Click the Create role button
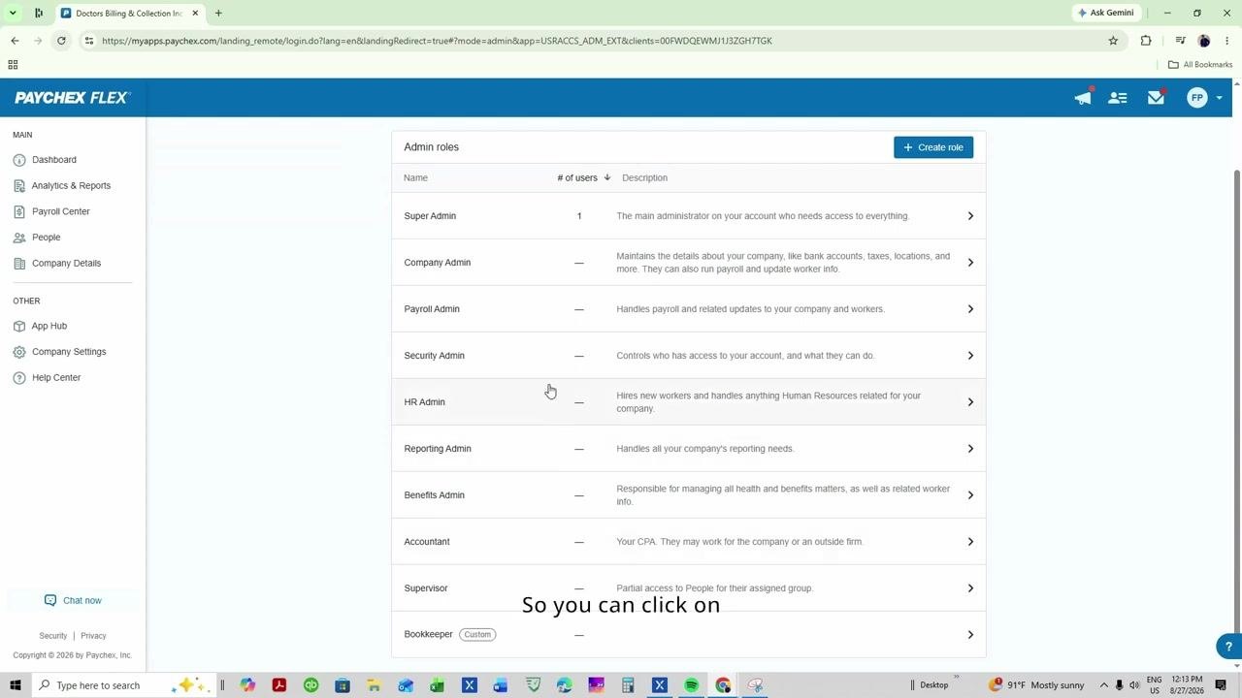 [x=933, y=147]
